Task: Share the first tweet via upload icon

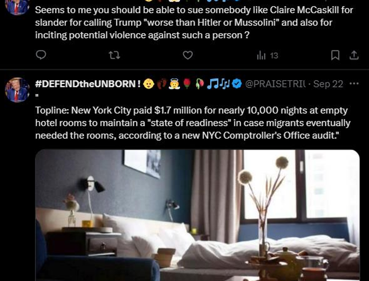Action: [354, 55]
